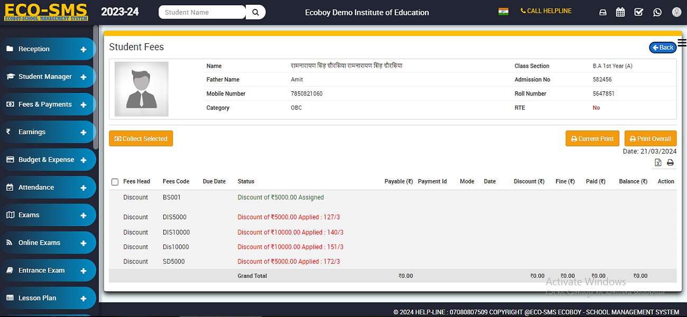Click the drive storage icon in header
687x317 pixels.
[602, 12]
